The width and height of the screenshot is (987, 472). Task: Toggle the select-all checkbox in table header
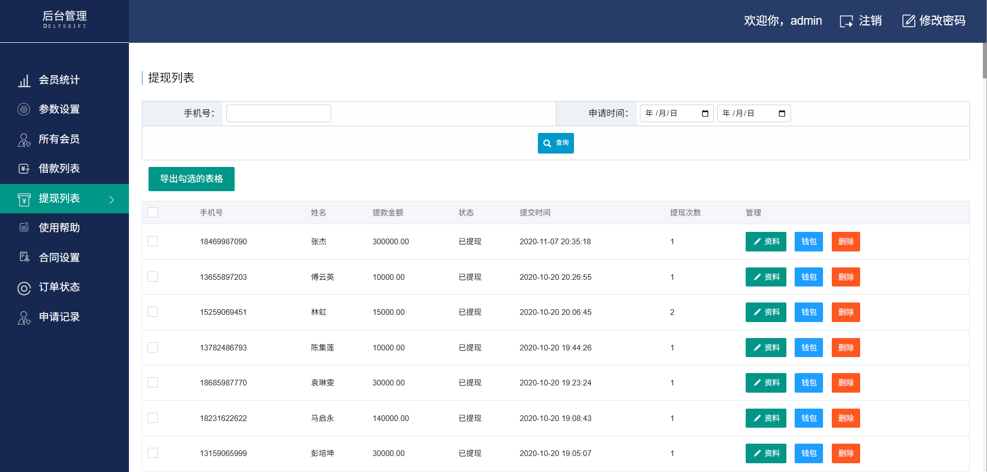153,212
